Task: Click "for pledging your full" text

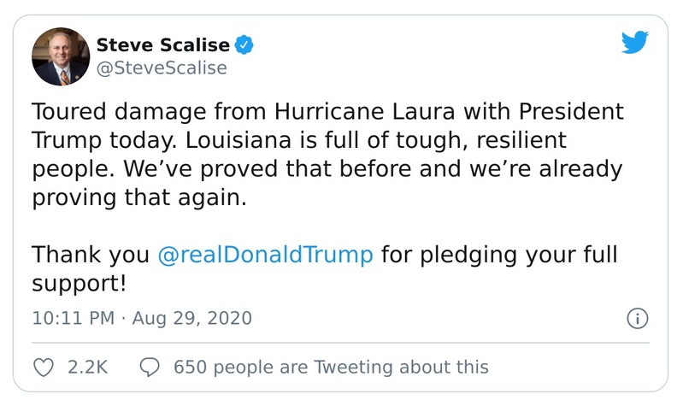Action: [499, 255]
